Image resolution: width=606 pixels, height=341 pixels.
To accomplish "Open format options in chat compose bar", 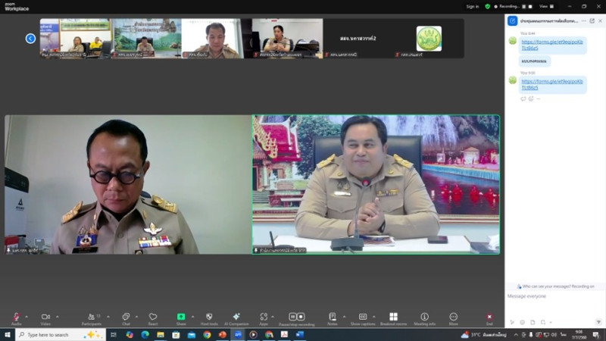I will click(512, 322).
